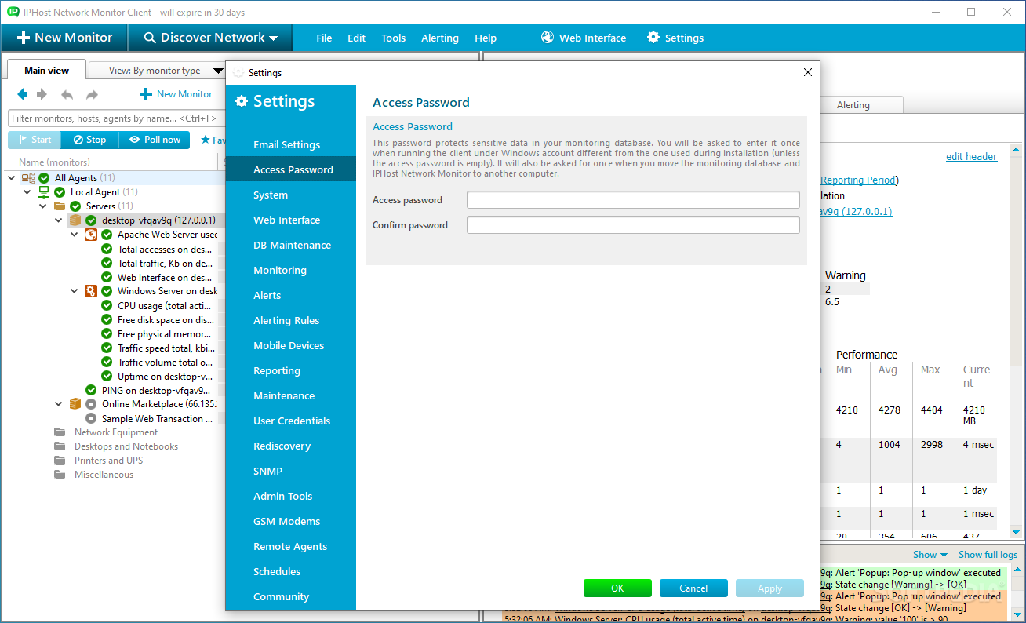
Task: Collapse Windows Server node
Action: click(x=75, y=291)
